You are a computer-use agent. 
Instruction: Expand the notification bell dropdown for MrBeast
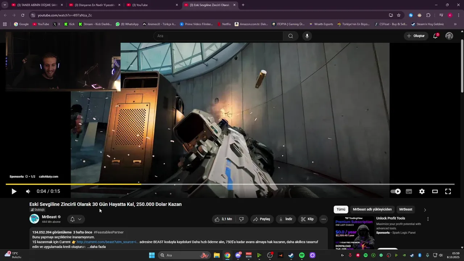tap(76, 219)
